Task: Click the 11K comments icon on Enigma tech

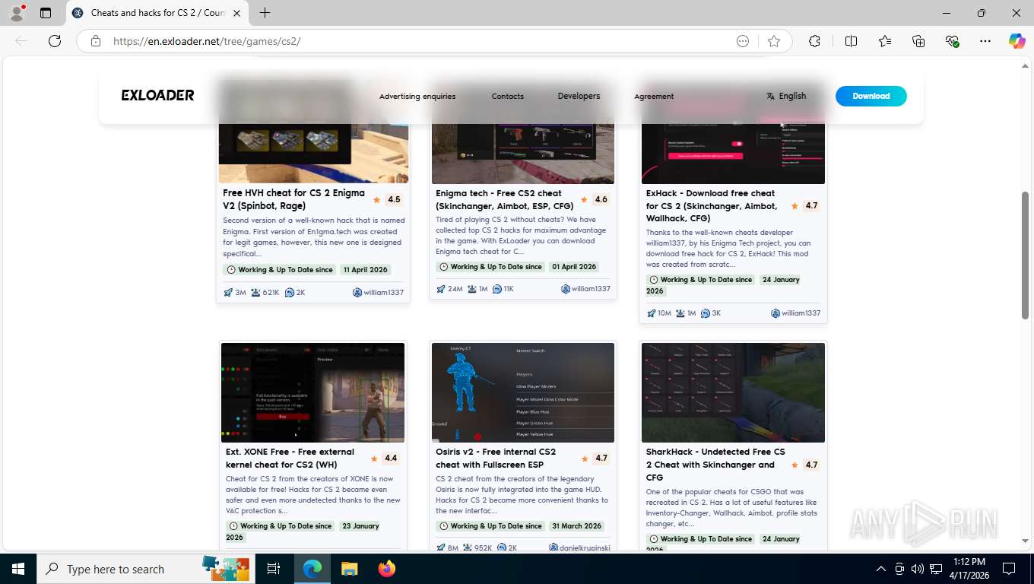Action: click(497, 289)
